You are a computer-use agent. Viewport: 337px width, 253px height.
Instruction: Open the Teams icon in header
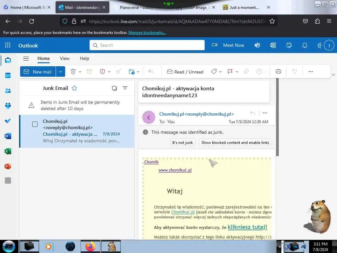pos(257,45)
